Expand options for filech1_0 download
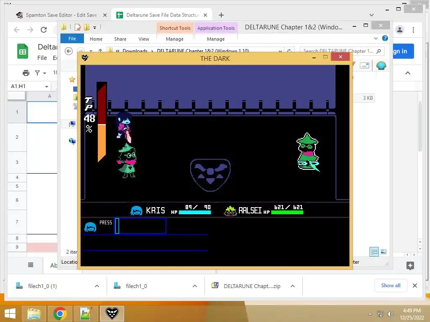The width and height of the screenshot is (430, 322). [x=195, y=286]
